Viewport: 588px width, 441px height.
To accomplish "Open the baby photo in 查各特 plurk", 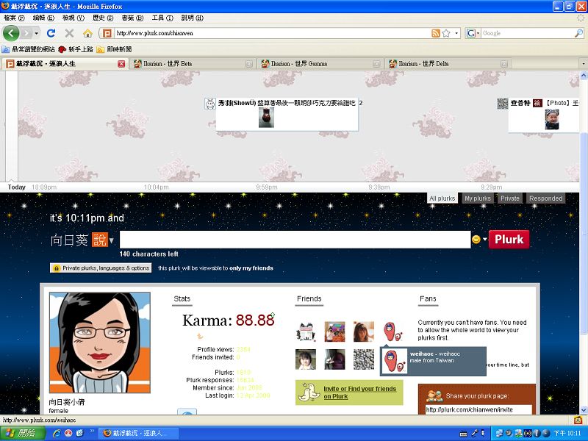I will (552, 120).
